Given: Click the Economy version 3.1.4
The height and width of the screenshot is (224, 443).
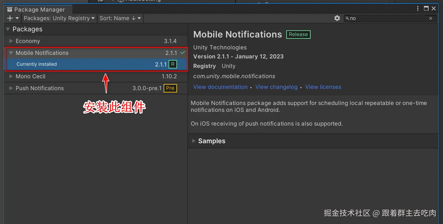Looking at the screenshot, I should pos(170,41).
